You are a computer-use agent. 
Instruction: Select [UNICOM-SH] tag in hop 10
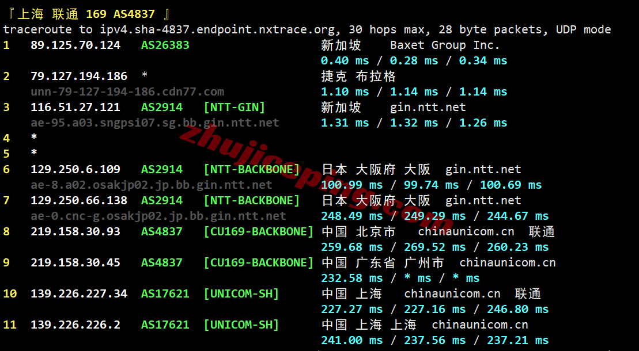coord(241,293)
